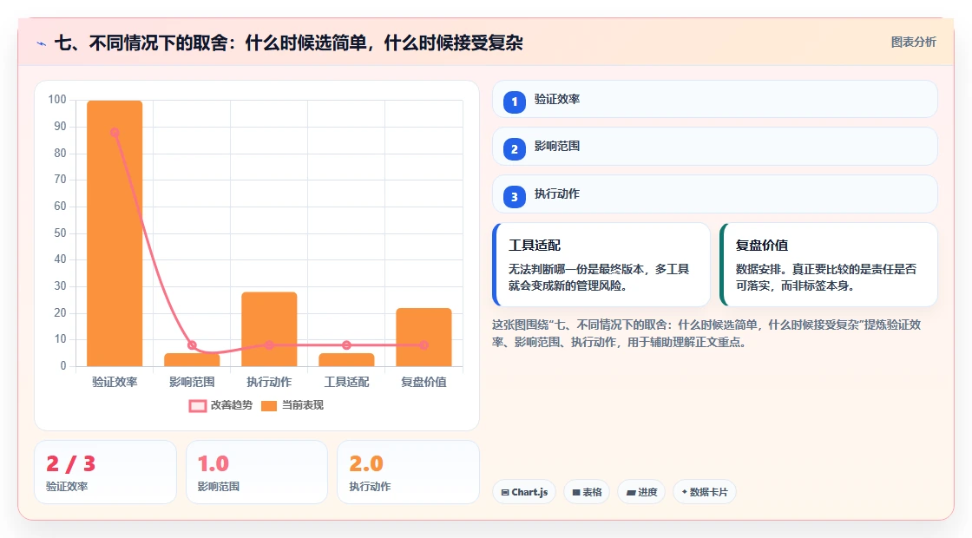Toggle the 改善趋势 legend item

pos(220,405)
